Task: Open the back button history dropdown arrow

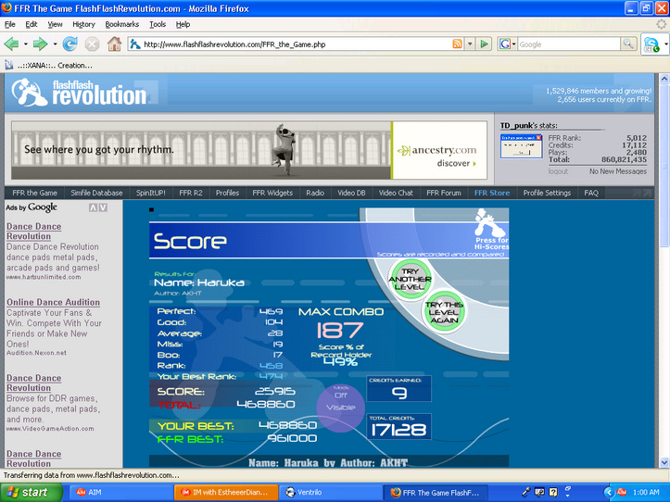Action: 26,44
